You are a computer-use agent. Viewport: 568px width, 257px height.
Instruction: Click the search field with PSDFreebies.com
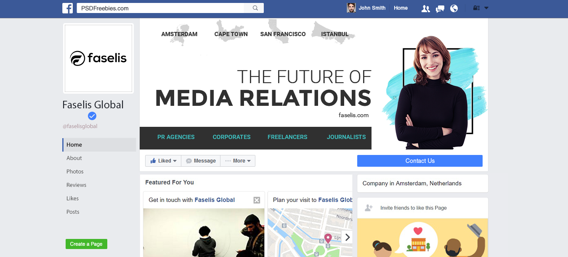click(x=160, y=8)
